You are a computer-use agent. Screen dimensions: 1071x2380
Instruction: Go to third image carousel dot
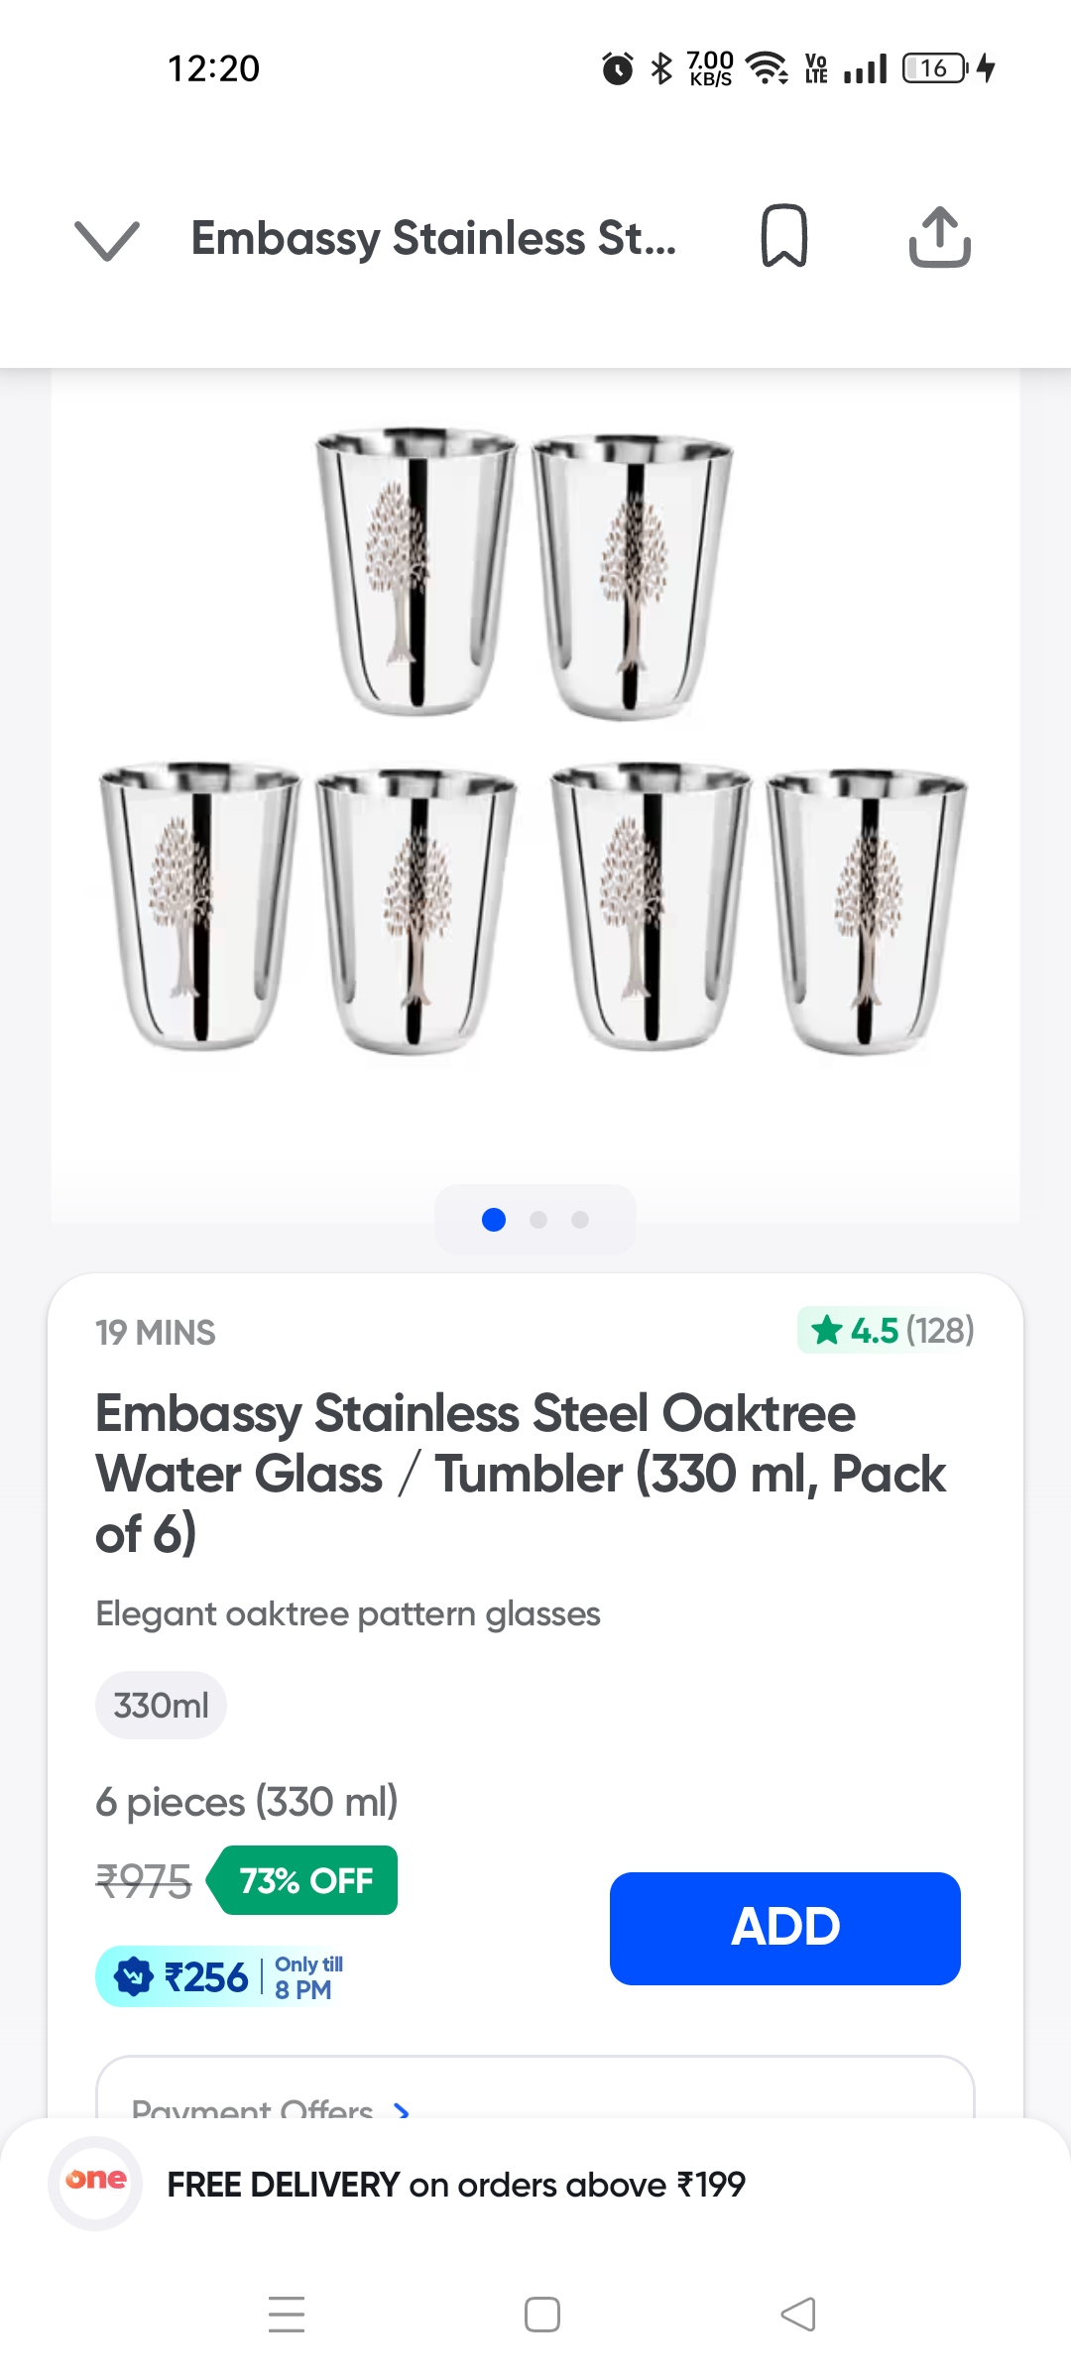580,1220
